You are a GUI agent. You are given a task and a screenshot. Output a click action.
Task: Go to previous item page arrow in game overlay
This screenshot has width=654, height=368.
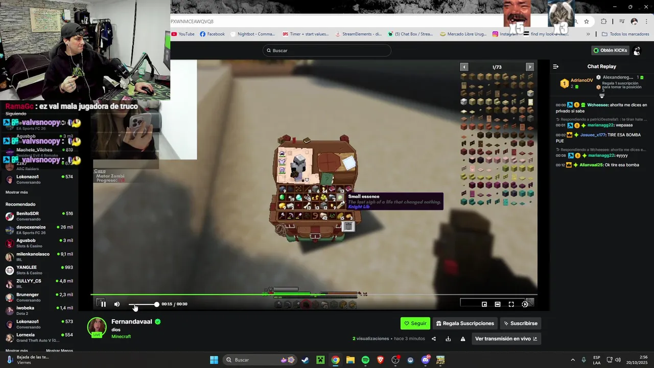point(464,67)
